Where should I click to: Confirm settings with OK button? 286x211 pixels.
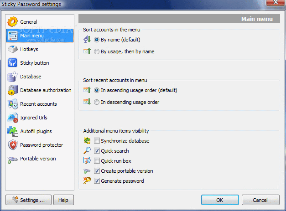(220, 200)
